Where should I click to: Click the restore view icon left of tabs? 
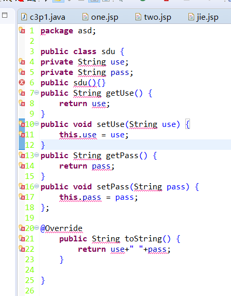(5, 15)
